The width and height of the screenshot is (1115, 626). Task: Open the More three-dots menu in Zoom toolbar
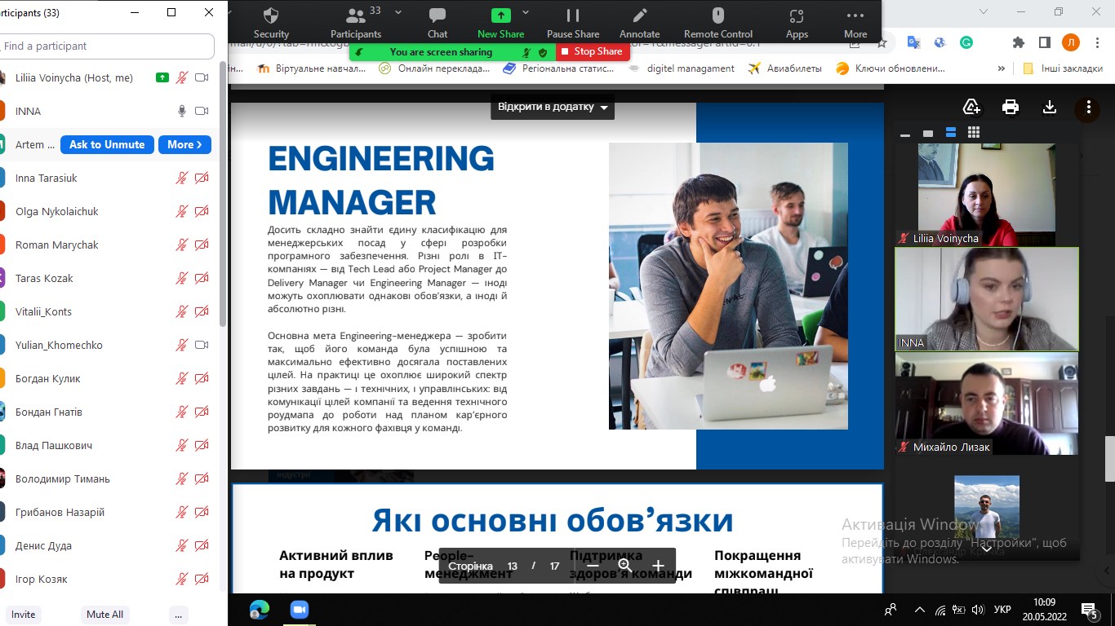[x=855, y=23]
